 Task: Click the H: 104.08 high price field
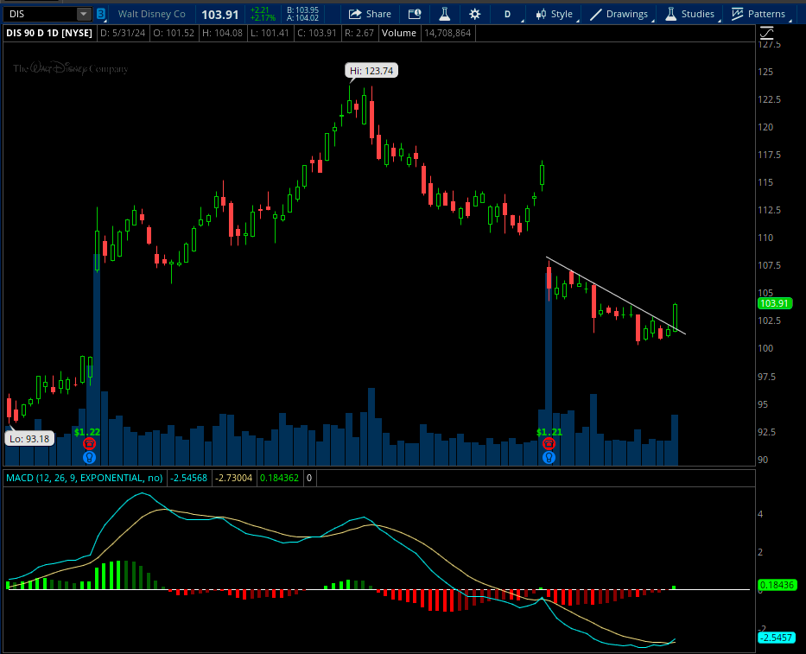[222, 33]
